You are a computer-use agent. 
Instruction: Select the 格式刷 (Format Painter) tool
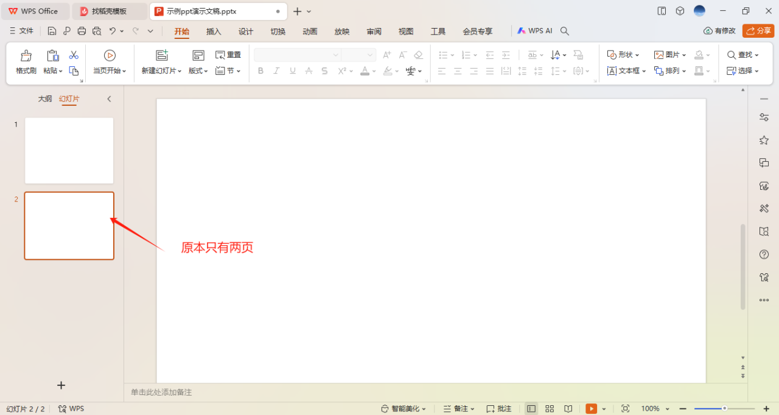point(25,61)
